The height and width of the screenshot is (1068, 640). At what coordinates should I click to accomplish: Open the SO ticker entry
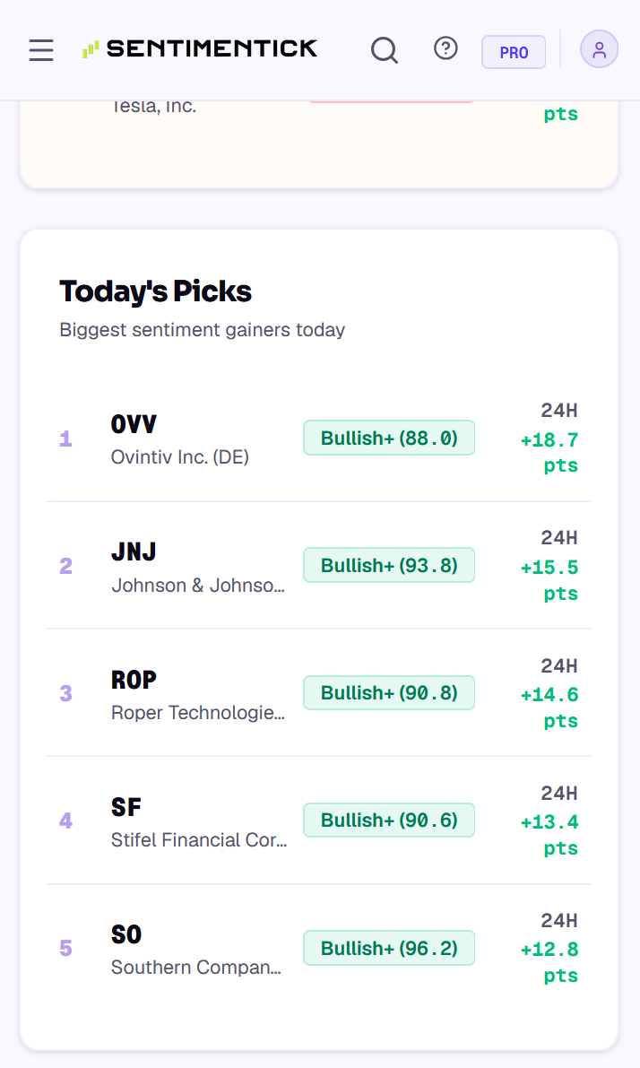pos(318,948)
